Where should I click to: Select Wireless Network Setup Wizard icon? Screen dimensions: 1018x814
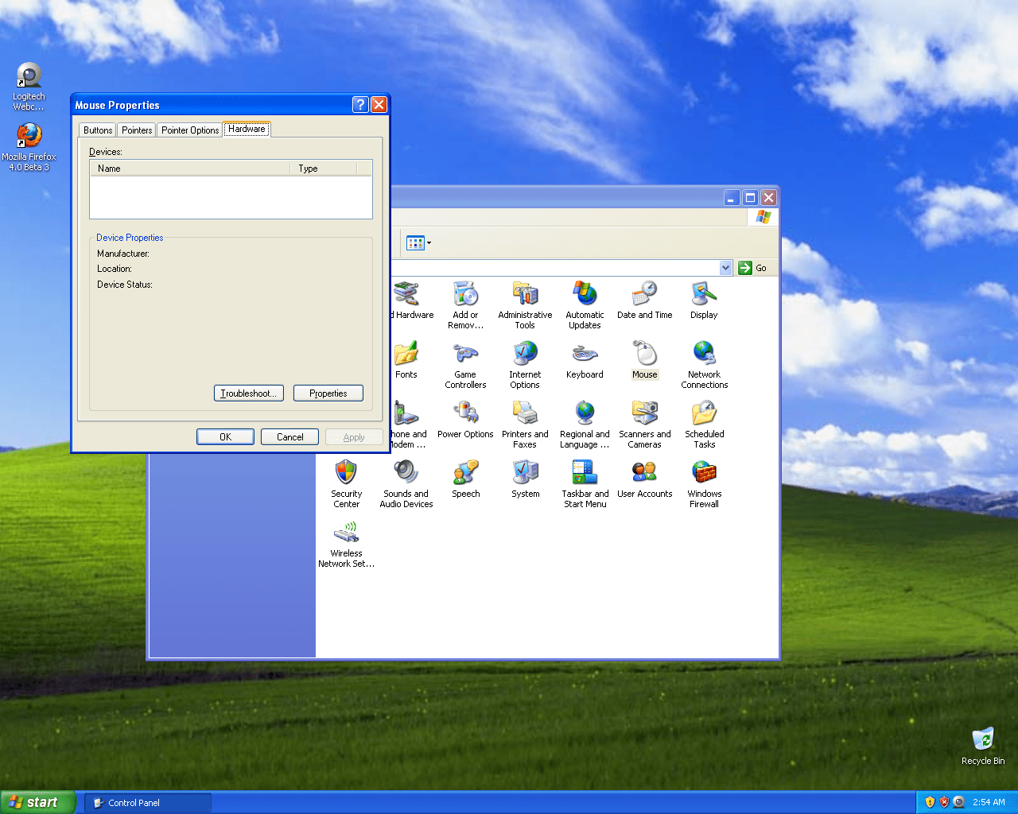(x=346, y=543)
